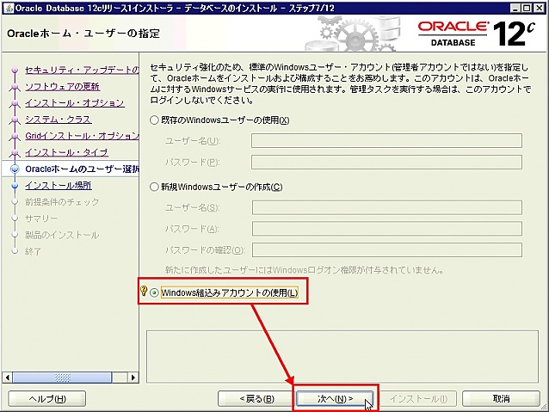Viewport: 549px width, 412px height.
Task: Click the disabled インストール(I) button
Action: point(418,399)
